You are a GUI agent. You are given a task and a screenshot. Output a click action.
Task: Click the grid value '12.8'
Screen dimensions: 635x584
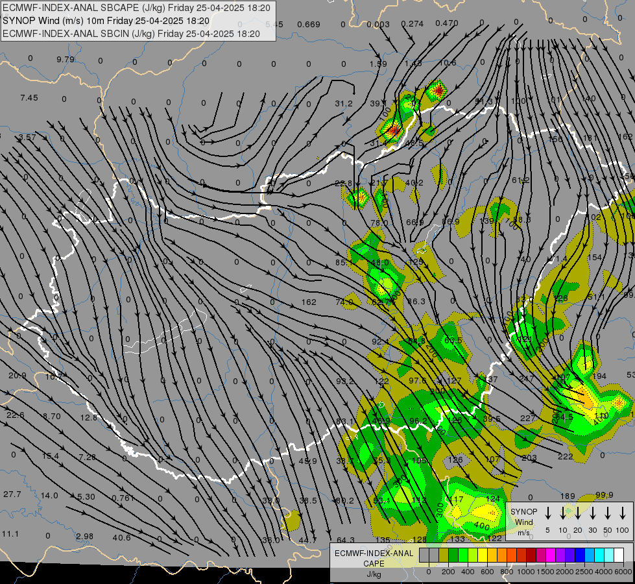coord(89,417)
